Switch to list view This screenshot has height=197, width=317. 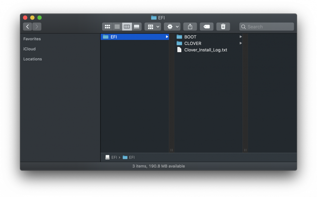(x=117, y=27)
